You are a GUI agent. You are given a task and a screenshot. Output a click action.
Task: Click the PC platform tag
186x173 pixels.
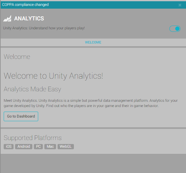(x=38, y=146)
